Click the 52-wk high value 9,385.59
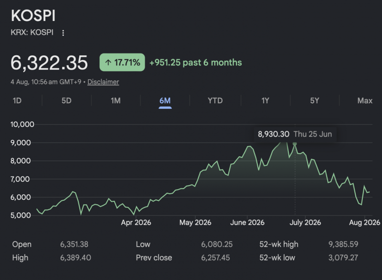The height and width of the screenshot is (280, 382). 343,244
